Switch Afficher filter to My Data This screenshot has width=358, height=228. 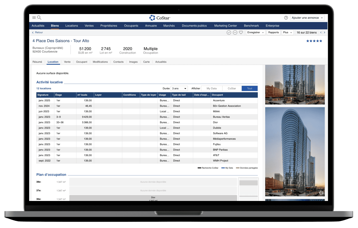(x=211, y=88)
